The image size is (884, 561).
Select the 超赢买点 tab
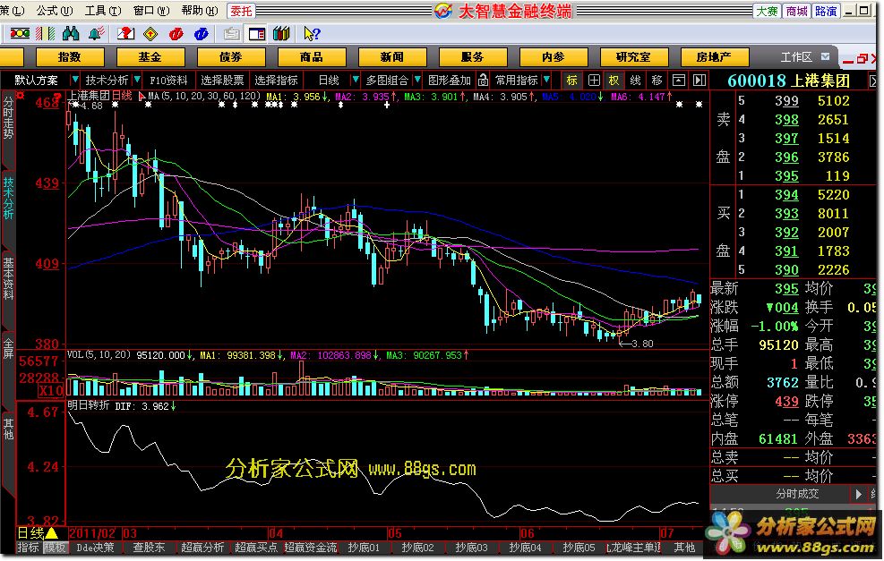tap(256, 548)
